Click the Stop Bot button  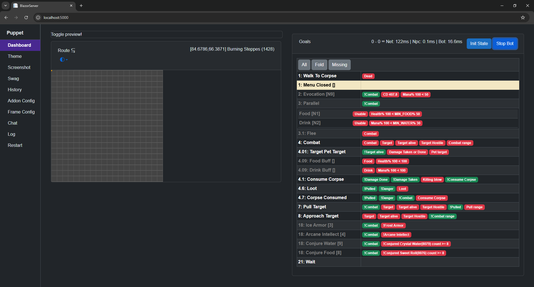(x=505, y=43)
